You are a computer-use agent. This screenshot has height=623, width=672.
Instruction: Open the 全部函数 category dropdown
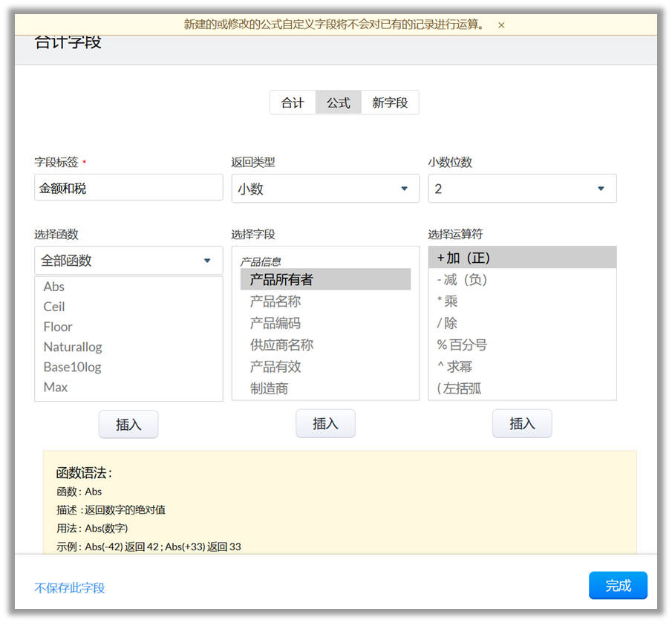pos(128,261)
